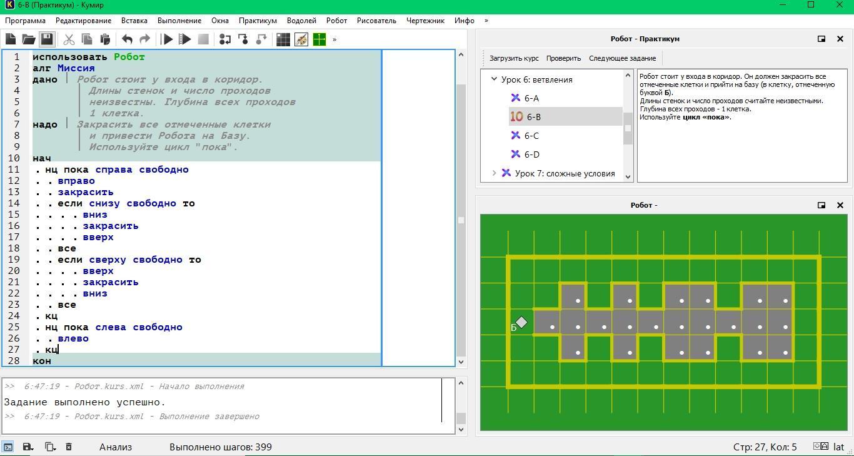Run the program with the play icon
The image size is (854, 456).
[x=167, y=39]
